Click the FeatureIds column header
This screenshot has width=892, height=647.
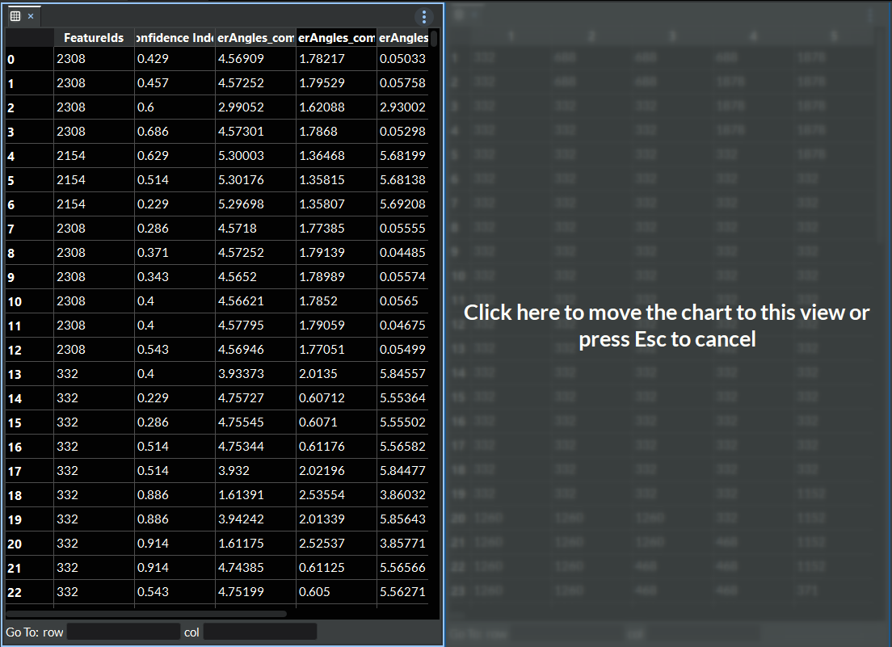click(94, 38)
